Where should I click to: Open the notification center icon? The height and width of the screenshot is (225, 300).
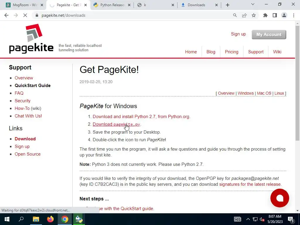coord(291,219)
